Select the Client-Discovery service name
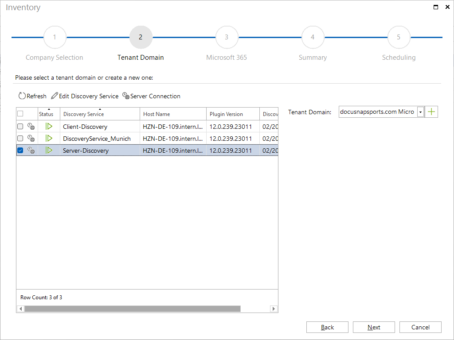454x340 pixels. [x=85, y=127]
